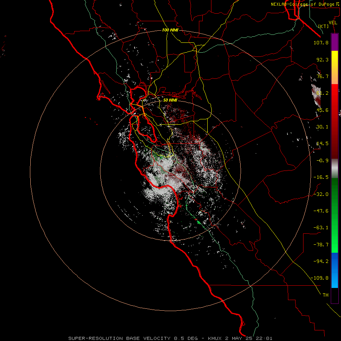341x341 pixels.
Task: Click the 50 NMI range ring label
Action: (x=170, y=100)
